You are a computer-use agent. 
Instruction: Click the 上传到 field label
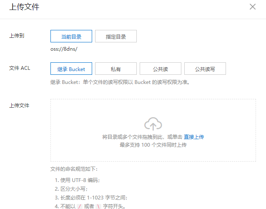click(x=17, y=36)
